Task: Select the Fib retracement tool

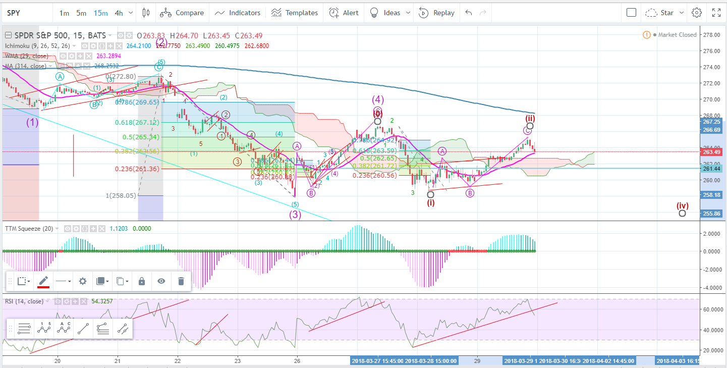Action: [24, 329]
